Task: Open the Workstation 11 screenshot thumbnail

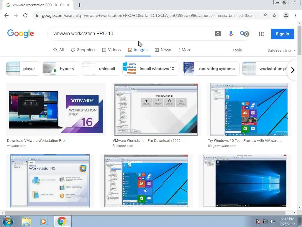Action: (156, 109)
